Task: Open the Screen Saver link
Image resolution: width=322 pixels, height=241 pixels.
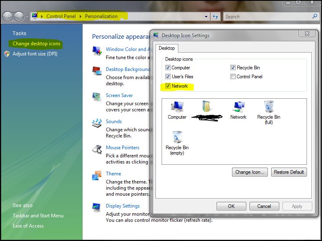Action: click(x=119, y=95)
